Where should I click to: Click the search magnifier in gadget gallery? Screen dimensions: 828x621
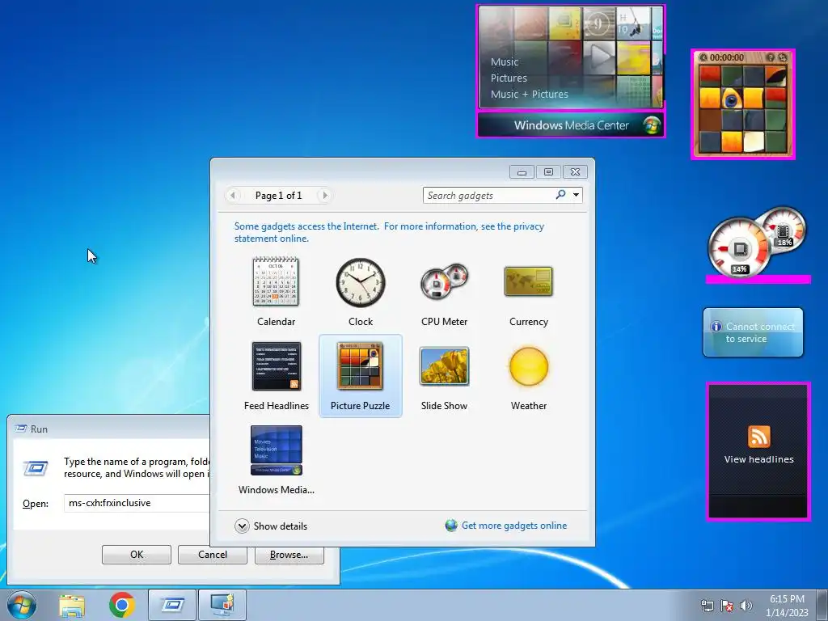[x=560, y=195]
